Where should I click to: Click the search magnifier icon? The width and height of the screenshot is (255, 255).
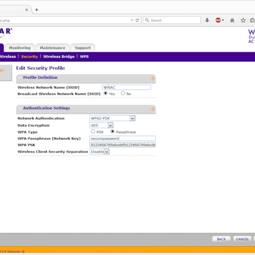[x=147, y=20]
